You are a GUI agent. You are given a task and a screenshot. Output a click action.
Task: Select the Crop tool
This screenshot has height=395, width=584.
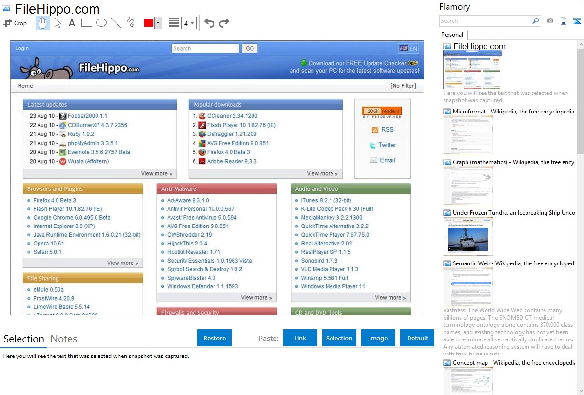(x=15, y=23)
